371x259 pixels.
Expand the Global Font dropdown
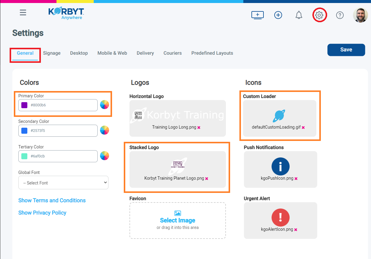63,183
